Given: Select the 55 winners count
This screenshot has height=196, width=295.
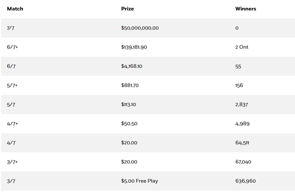Looking at the screenshot, I should pos(238,66).
